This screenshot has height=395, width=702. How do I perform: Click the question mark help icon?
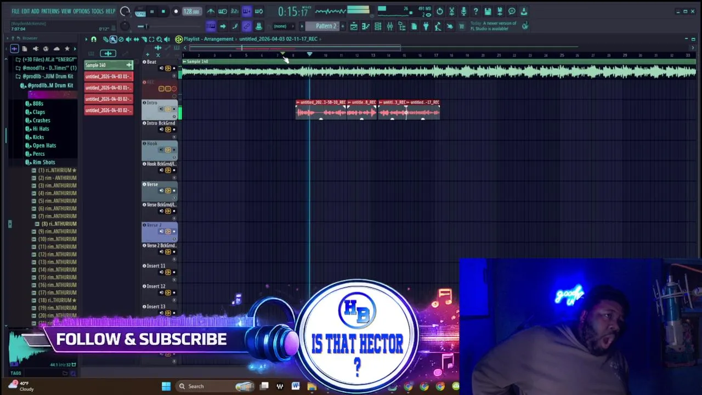(475, 12)
